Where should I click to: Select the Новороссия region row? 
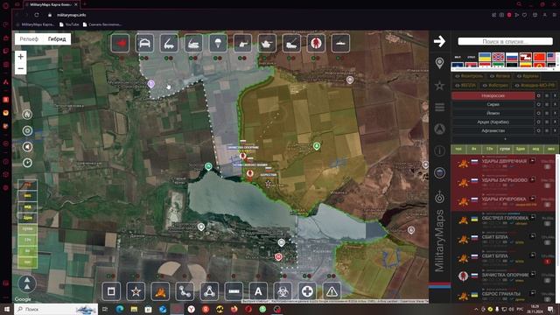click(493, 95)
